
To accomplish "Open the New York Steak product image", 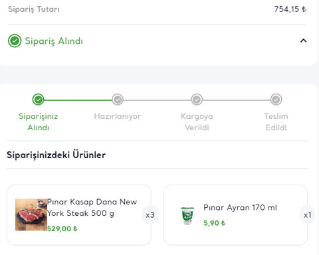I will click(x=31, y=214).
